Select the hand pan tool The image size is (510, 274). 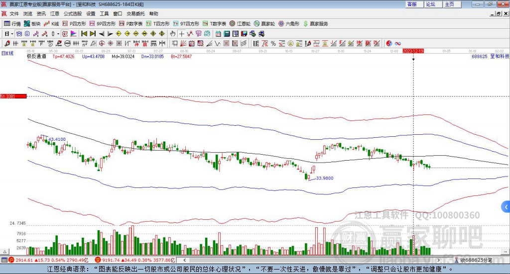coord(173,34)
